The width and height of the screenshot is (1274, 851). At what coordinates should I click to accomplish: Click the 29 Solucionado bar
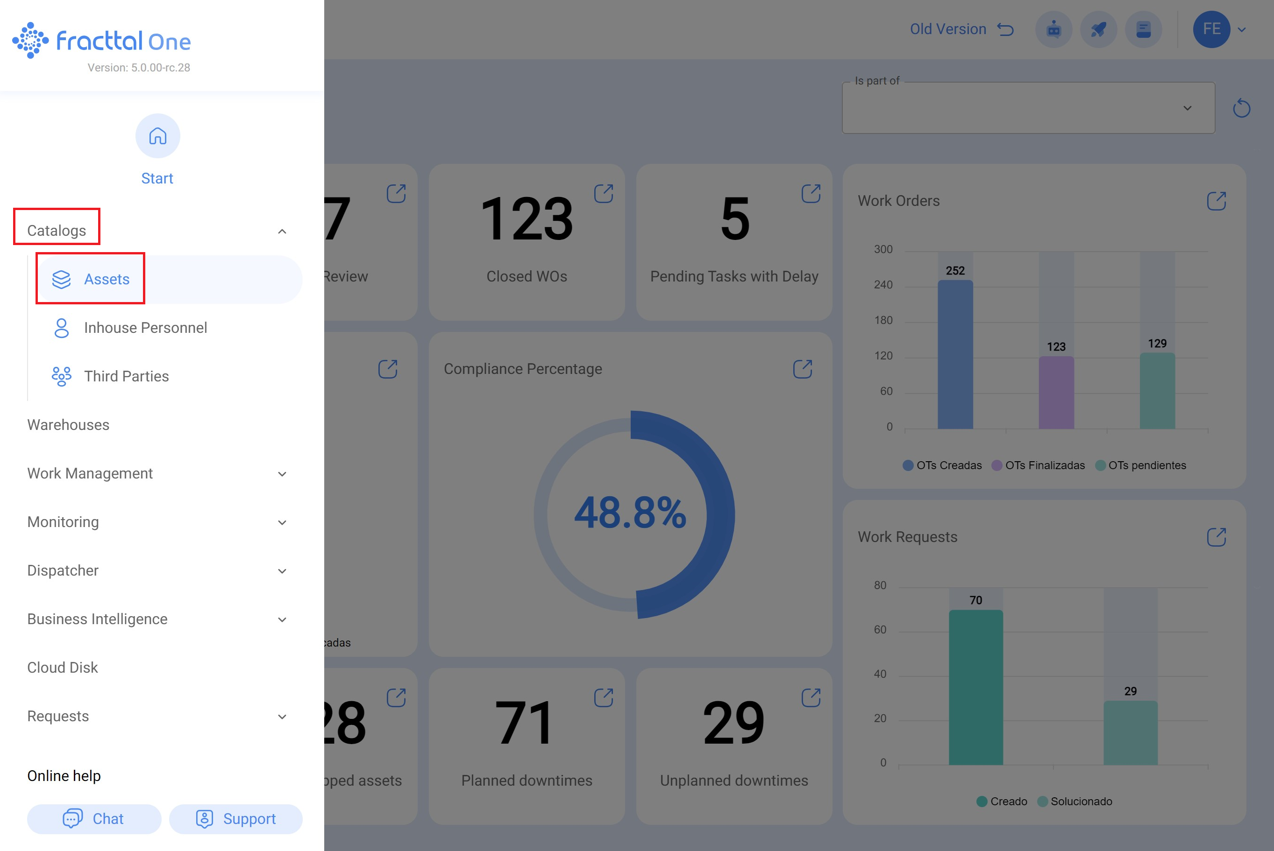coord(1131,733)
